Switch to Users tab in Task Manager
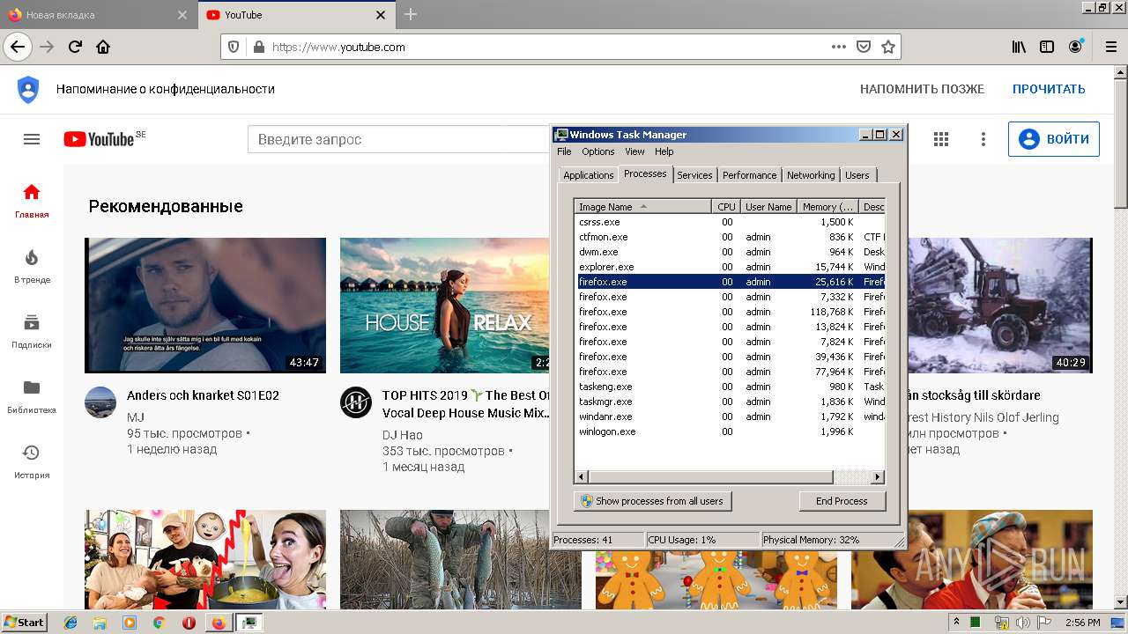 pyautogui.click(x=857, y=175)
